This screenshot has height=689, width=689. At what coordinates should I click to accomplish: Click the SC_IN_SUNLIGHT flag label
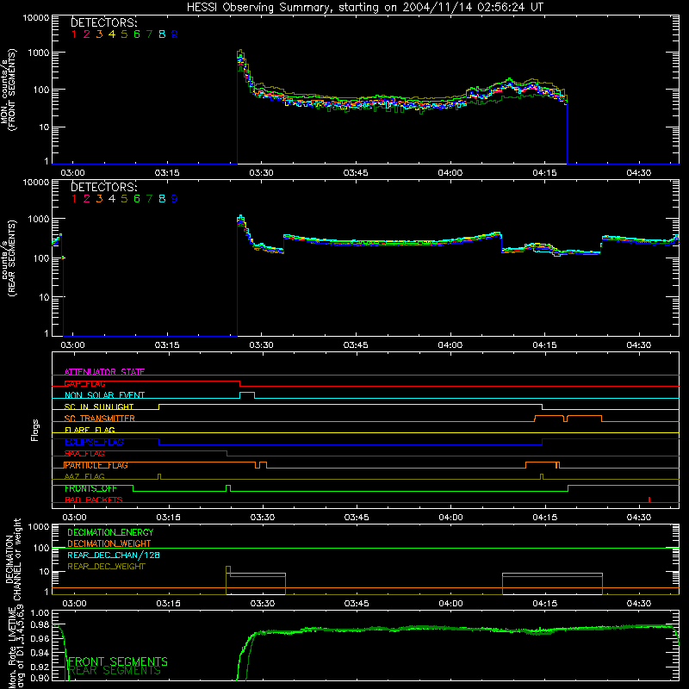(99, 407)
